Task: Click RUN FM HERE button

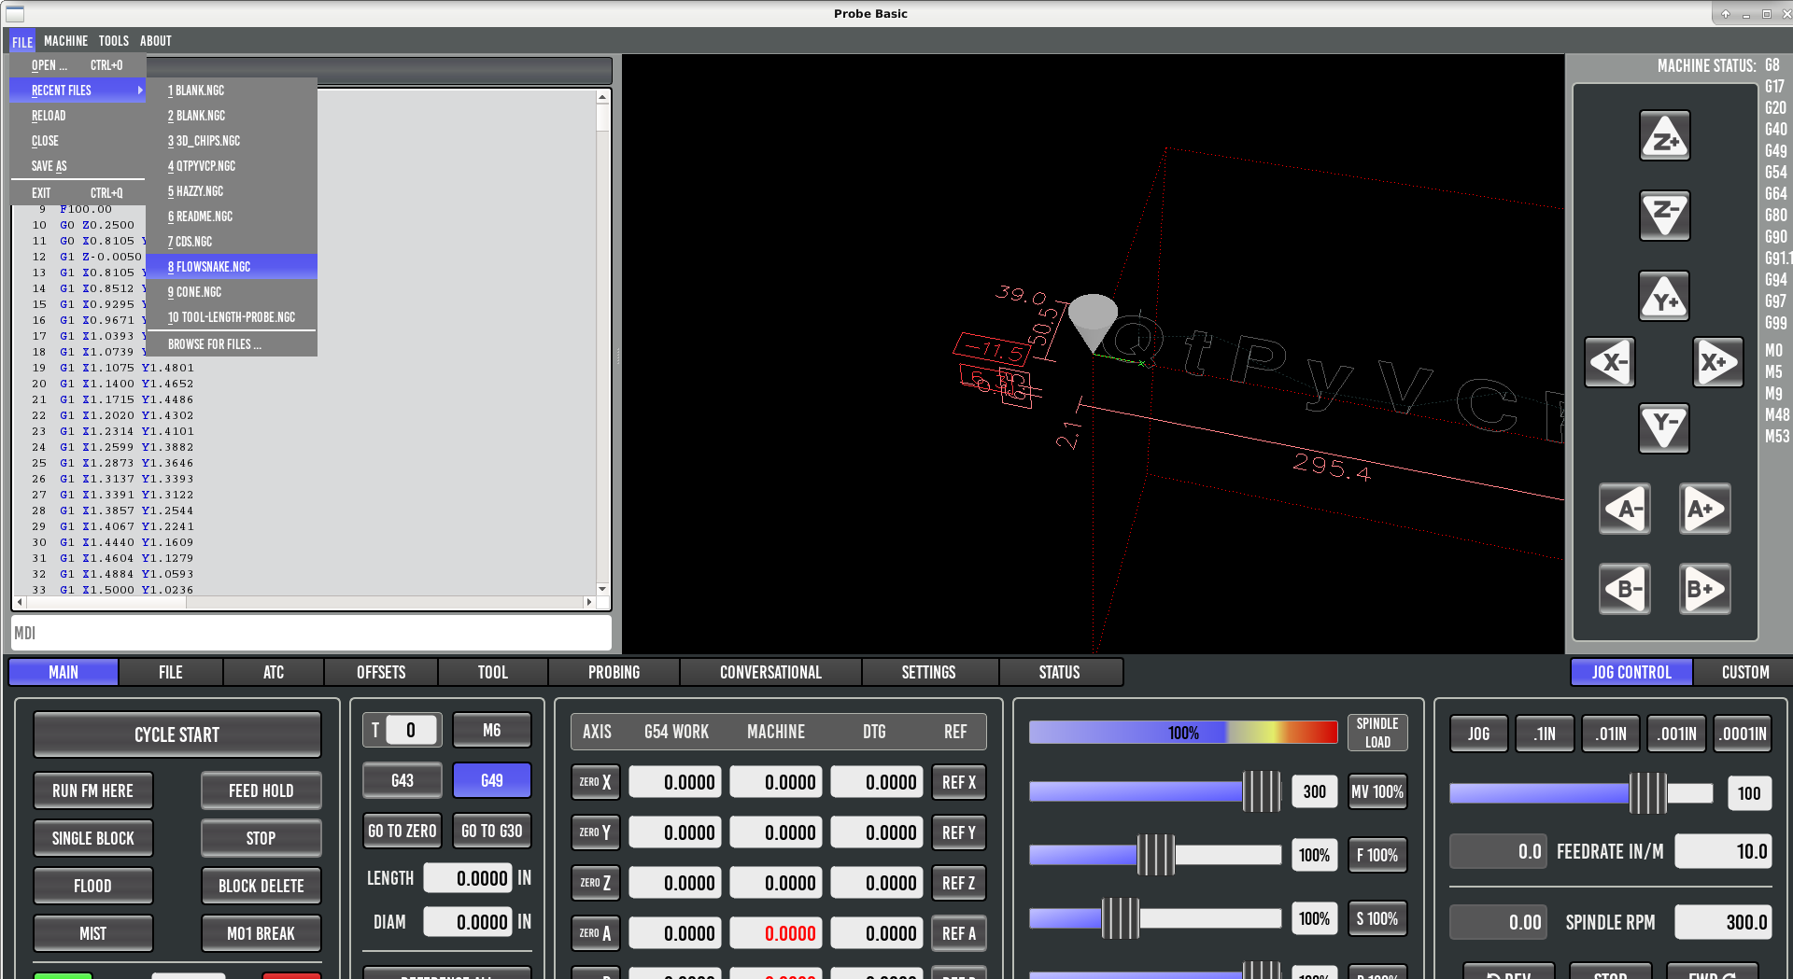Action: click(92, 790)
